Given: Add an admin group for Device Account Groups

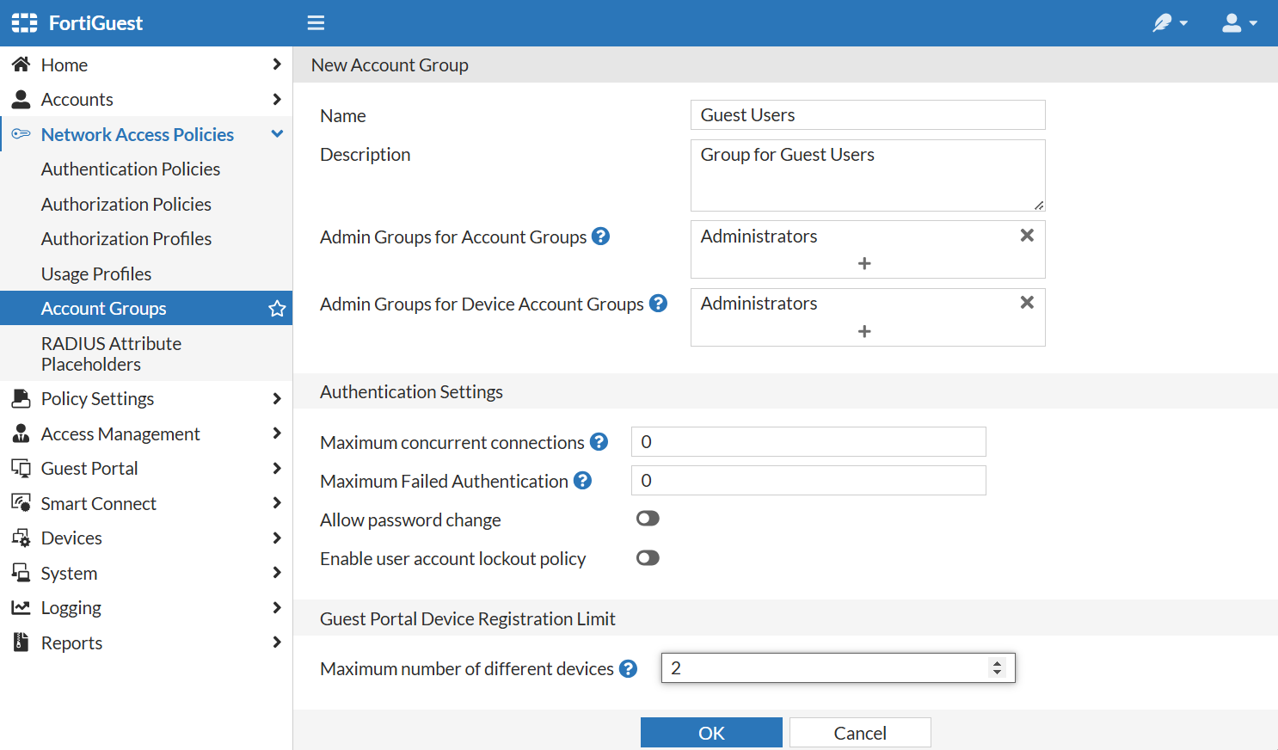Looking at the screenshot, I should (x=866, y=330).
